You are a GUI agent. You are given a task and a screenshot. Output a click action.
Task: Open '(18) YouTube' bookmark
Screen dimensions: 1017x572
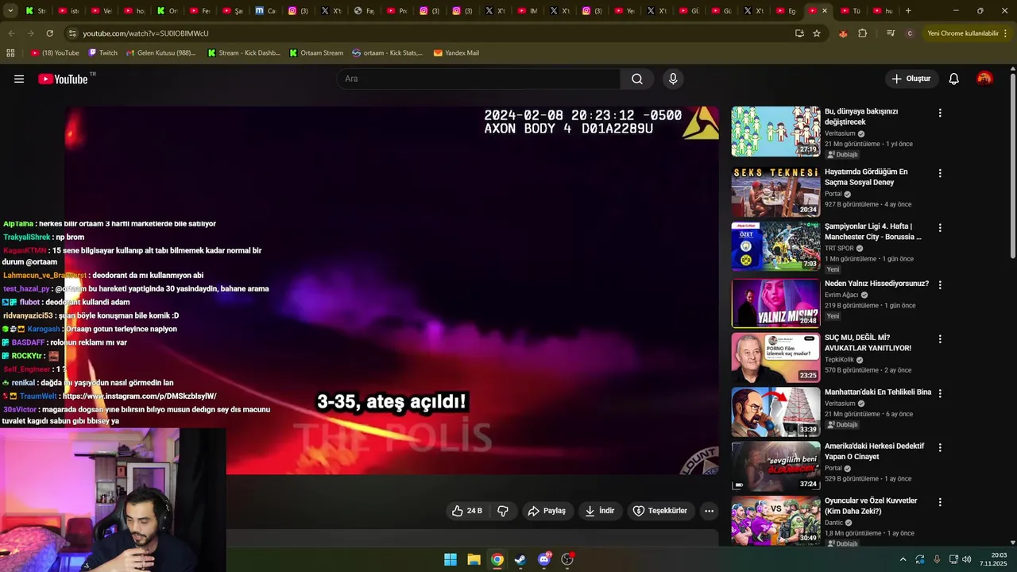click(55, 53)
